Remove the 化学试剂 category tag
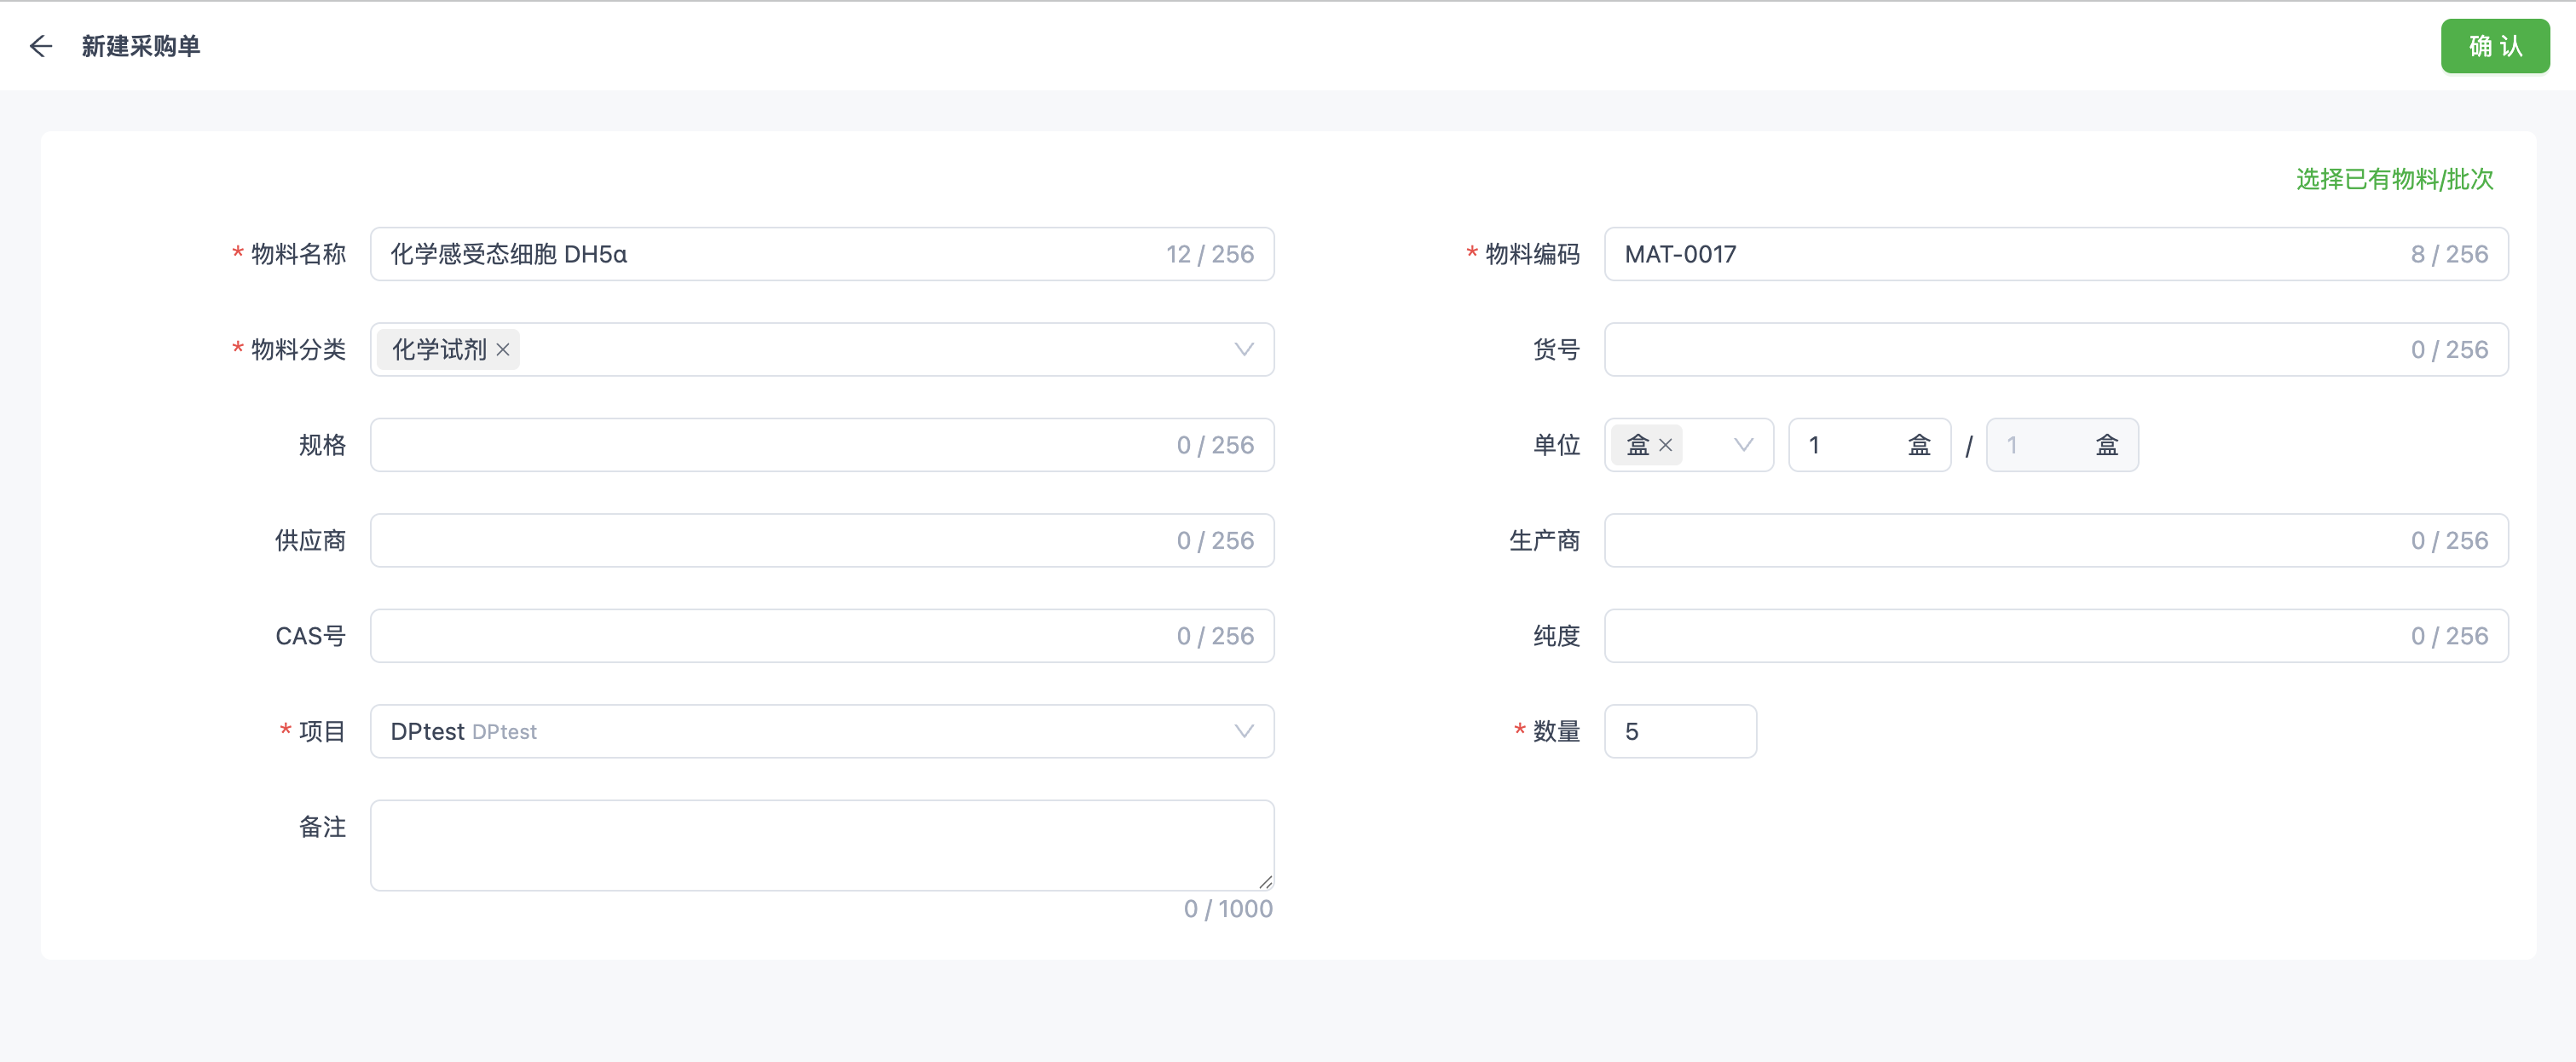 503,349
